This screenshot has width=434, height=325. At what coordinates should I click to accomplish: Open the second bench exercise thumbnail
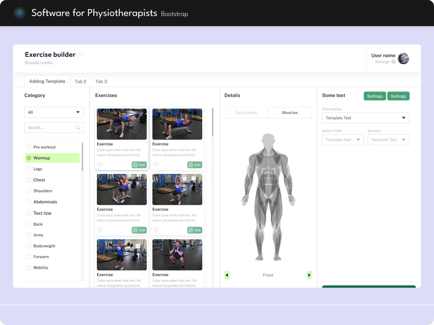coord(177,124)
